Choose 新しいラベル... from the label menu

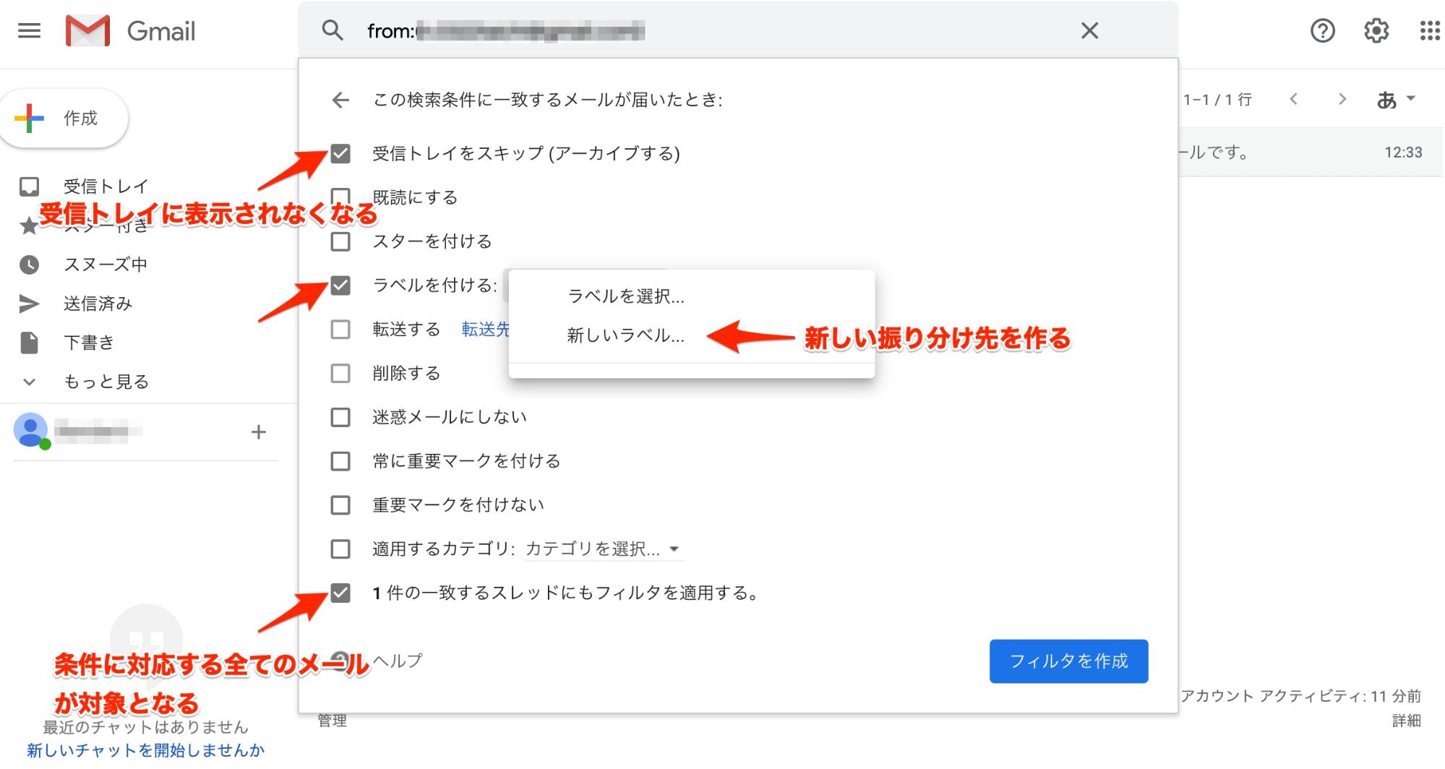(x=625, y=336)
